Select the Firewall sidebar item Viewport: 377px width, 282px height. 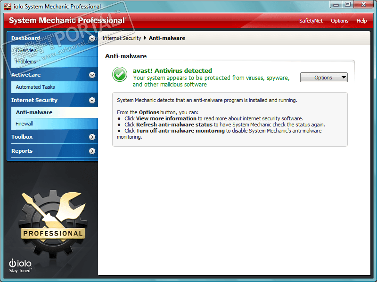[x=55, y=124]
